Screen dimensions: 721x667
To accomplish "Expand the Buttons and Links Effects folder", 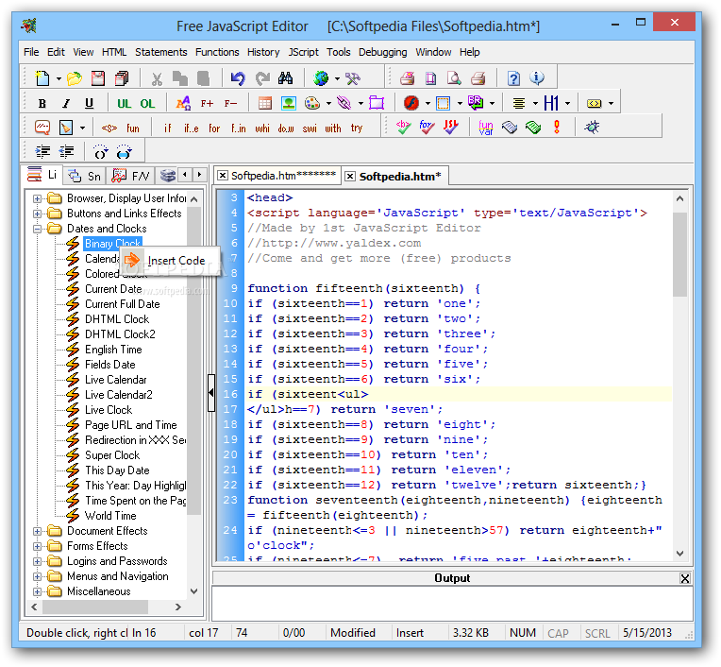I will coord(37,214).
